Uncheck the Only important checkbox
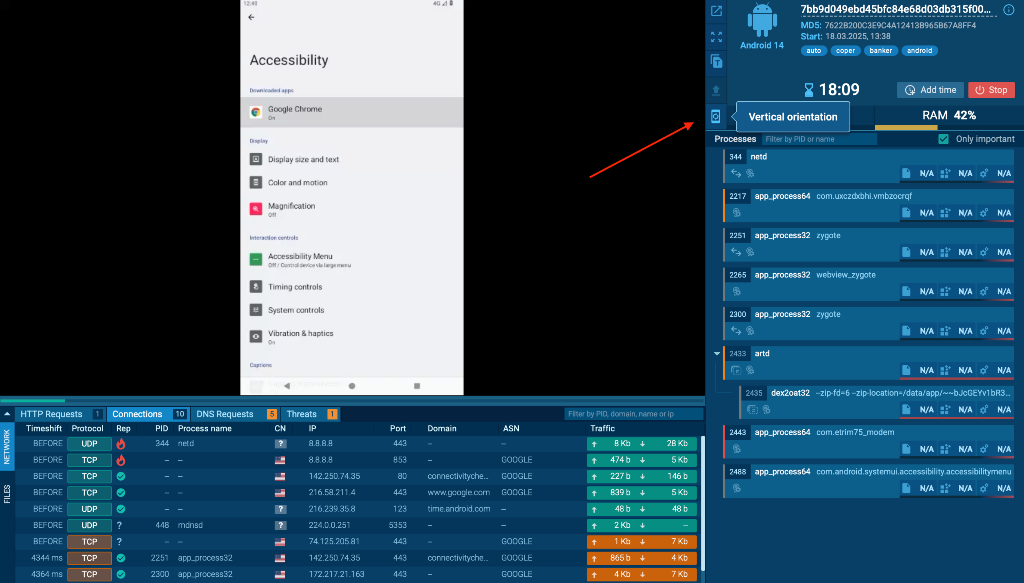The height and width of the screenshot is (583, 1024). [943, 139]
